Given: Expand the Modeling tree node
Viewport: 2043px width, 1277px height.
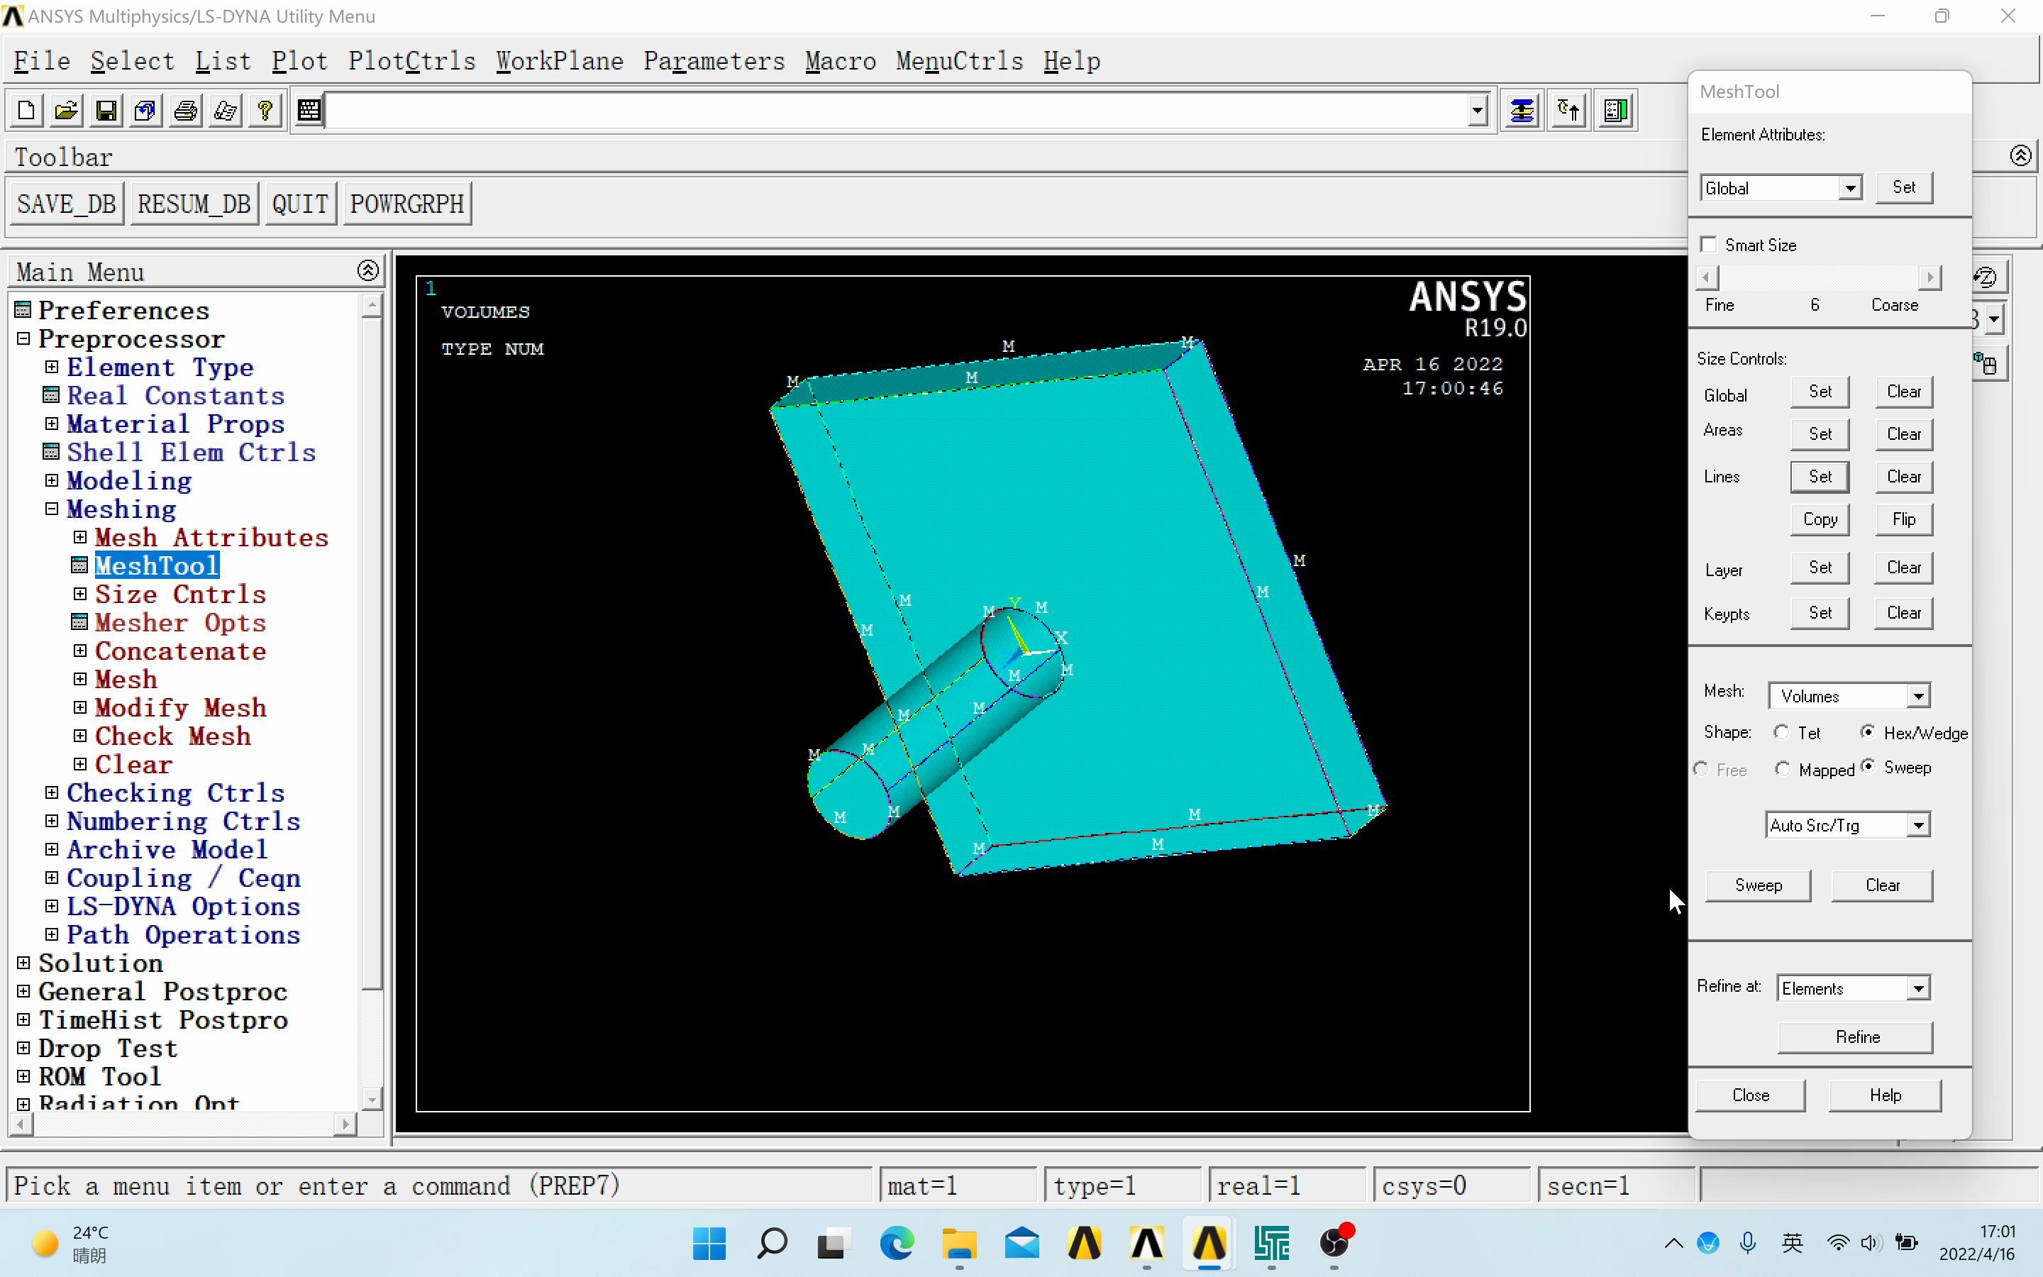Looking at the screenshot, I should point(52,480).
